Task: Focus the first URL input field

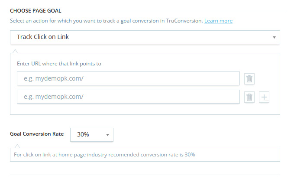Action: coord(128,78)
